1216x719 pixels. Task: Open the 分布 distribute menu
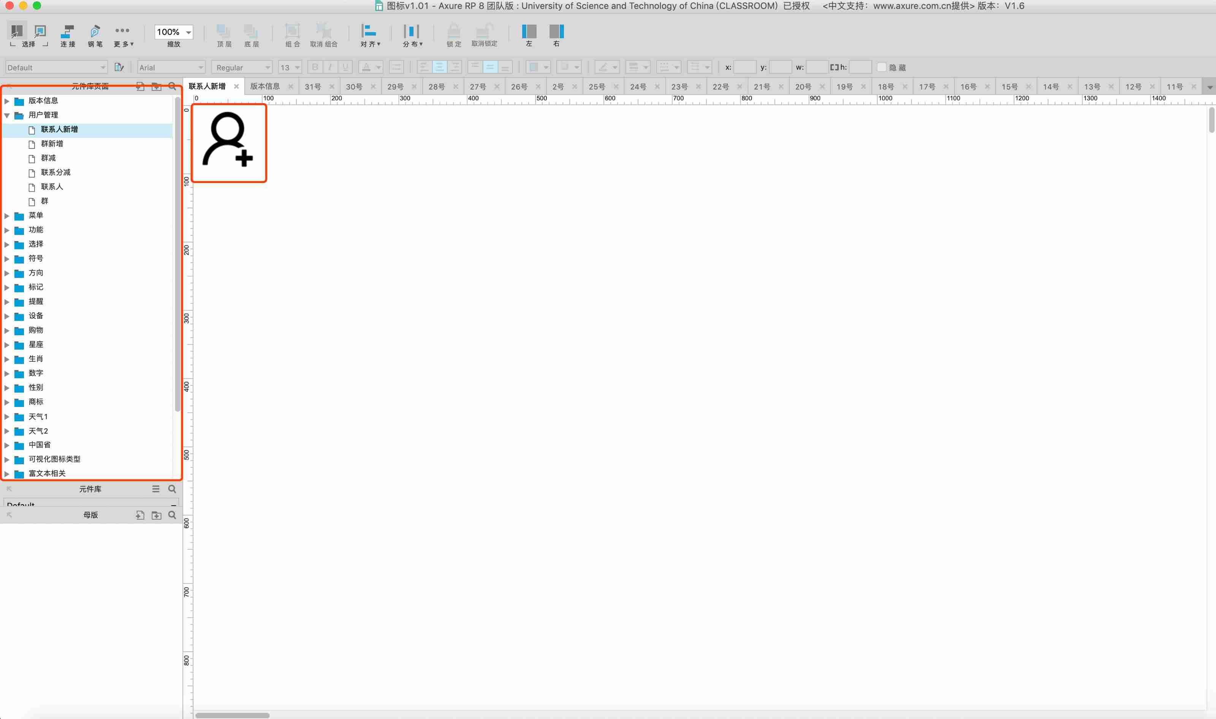412,36
